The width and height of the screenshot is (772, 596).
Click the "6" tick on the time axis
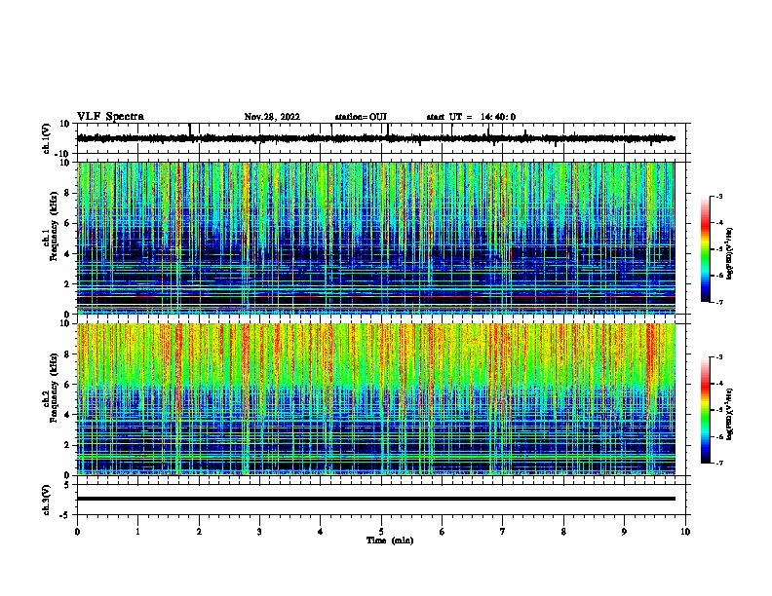tap(443, 532)
